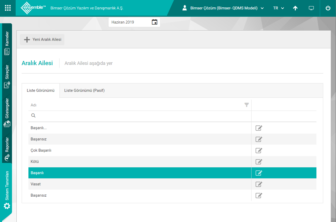Viewport: 336px width, 222px height.
Task: Edit the Vasat row via pencil icon
Action: [259, 184]
